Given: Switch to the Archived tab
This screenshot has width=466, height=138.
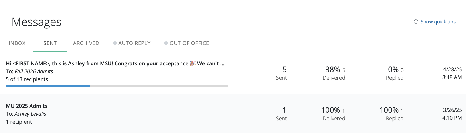Looking at the screenshot, I should point(86,43).
